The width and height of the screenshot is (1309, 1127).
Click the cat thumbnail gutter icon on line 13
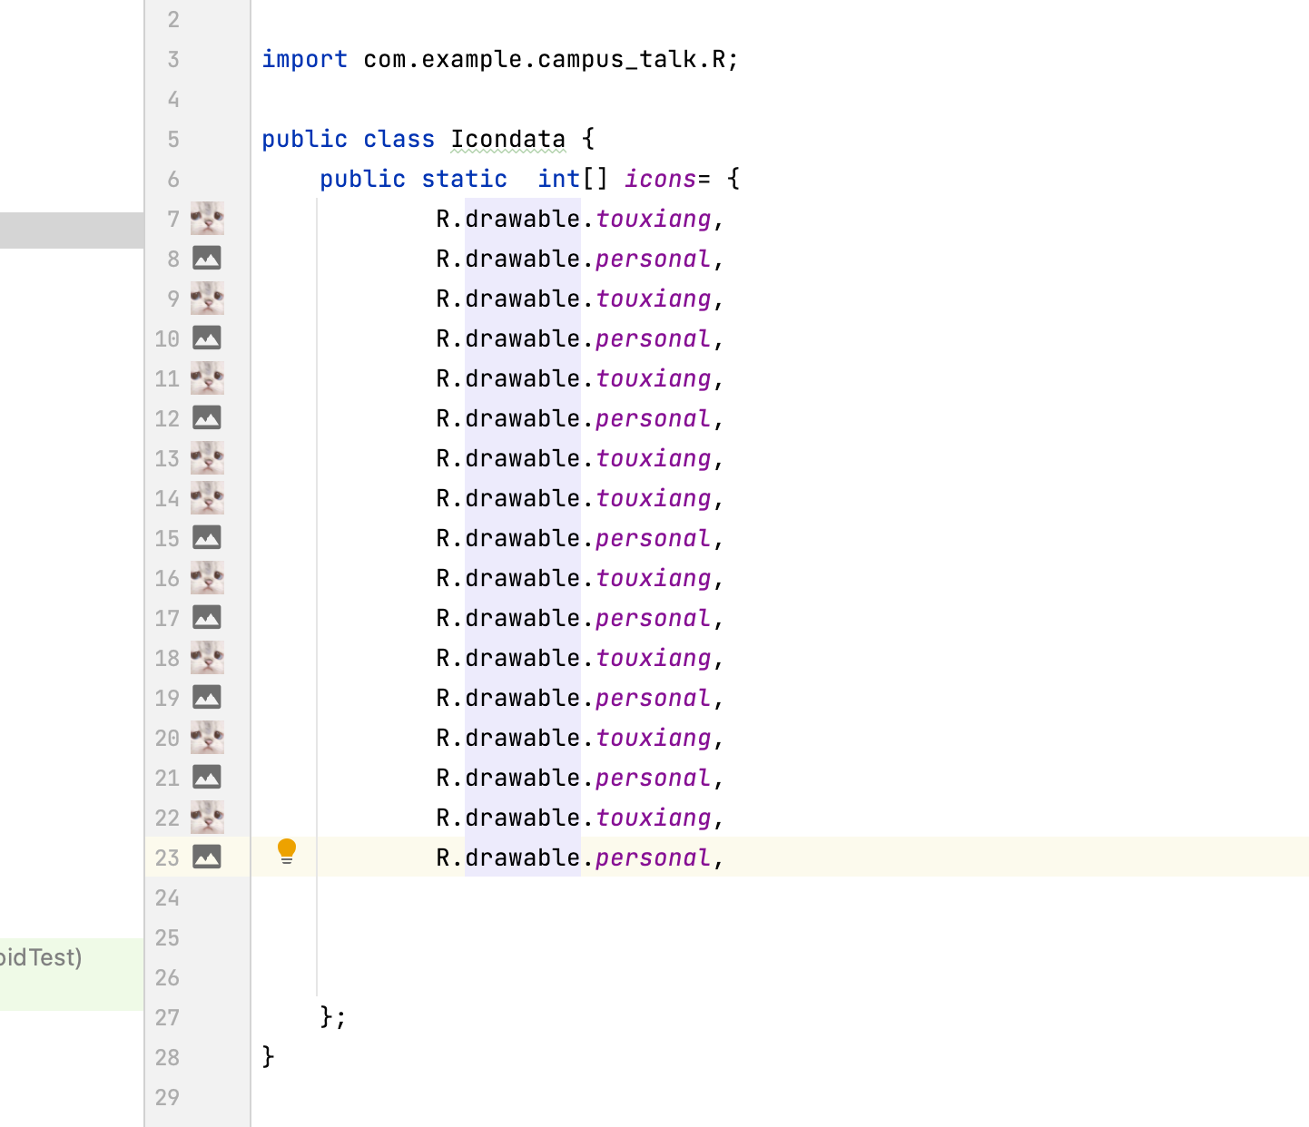coord(207,458)
